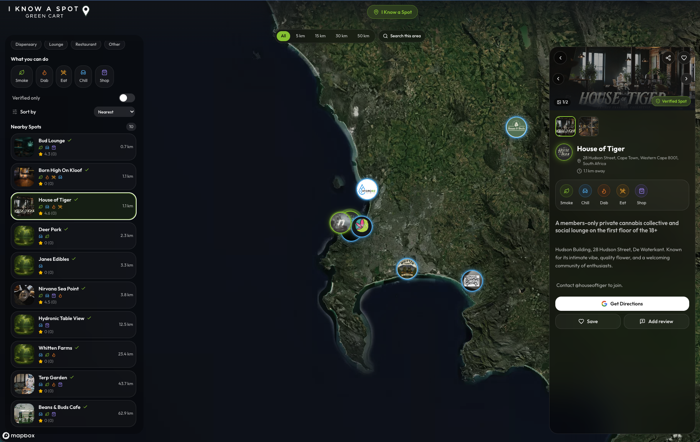Click the Hydrobiz map marker
Screen dimensions: 700x442
coord(367,189)
